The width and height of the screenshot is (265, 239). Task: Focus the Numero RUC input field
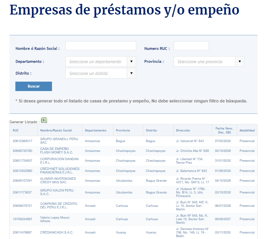coord(191,46)
